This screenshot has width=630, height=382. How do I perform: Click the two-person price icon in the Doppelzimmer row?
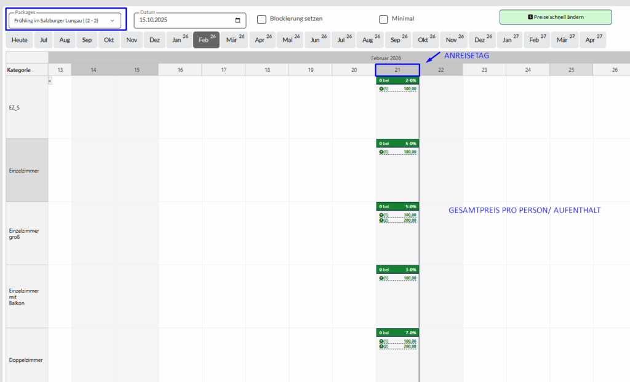point(382,346)
